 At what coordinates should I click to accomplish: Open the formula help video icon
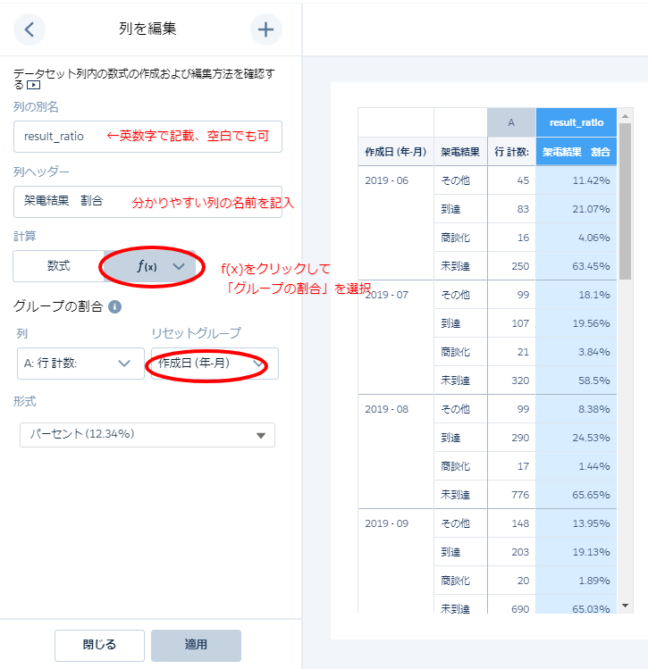[34, 86]
